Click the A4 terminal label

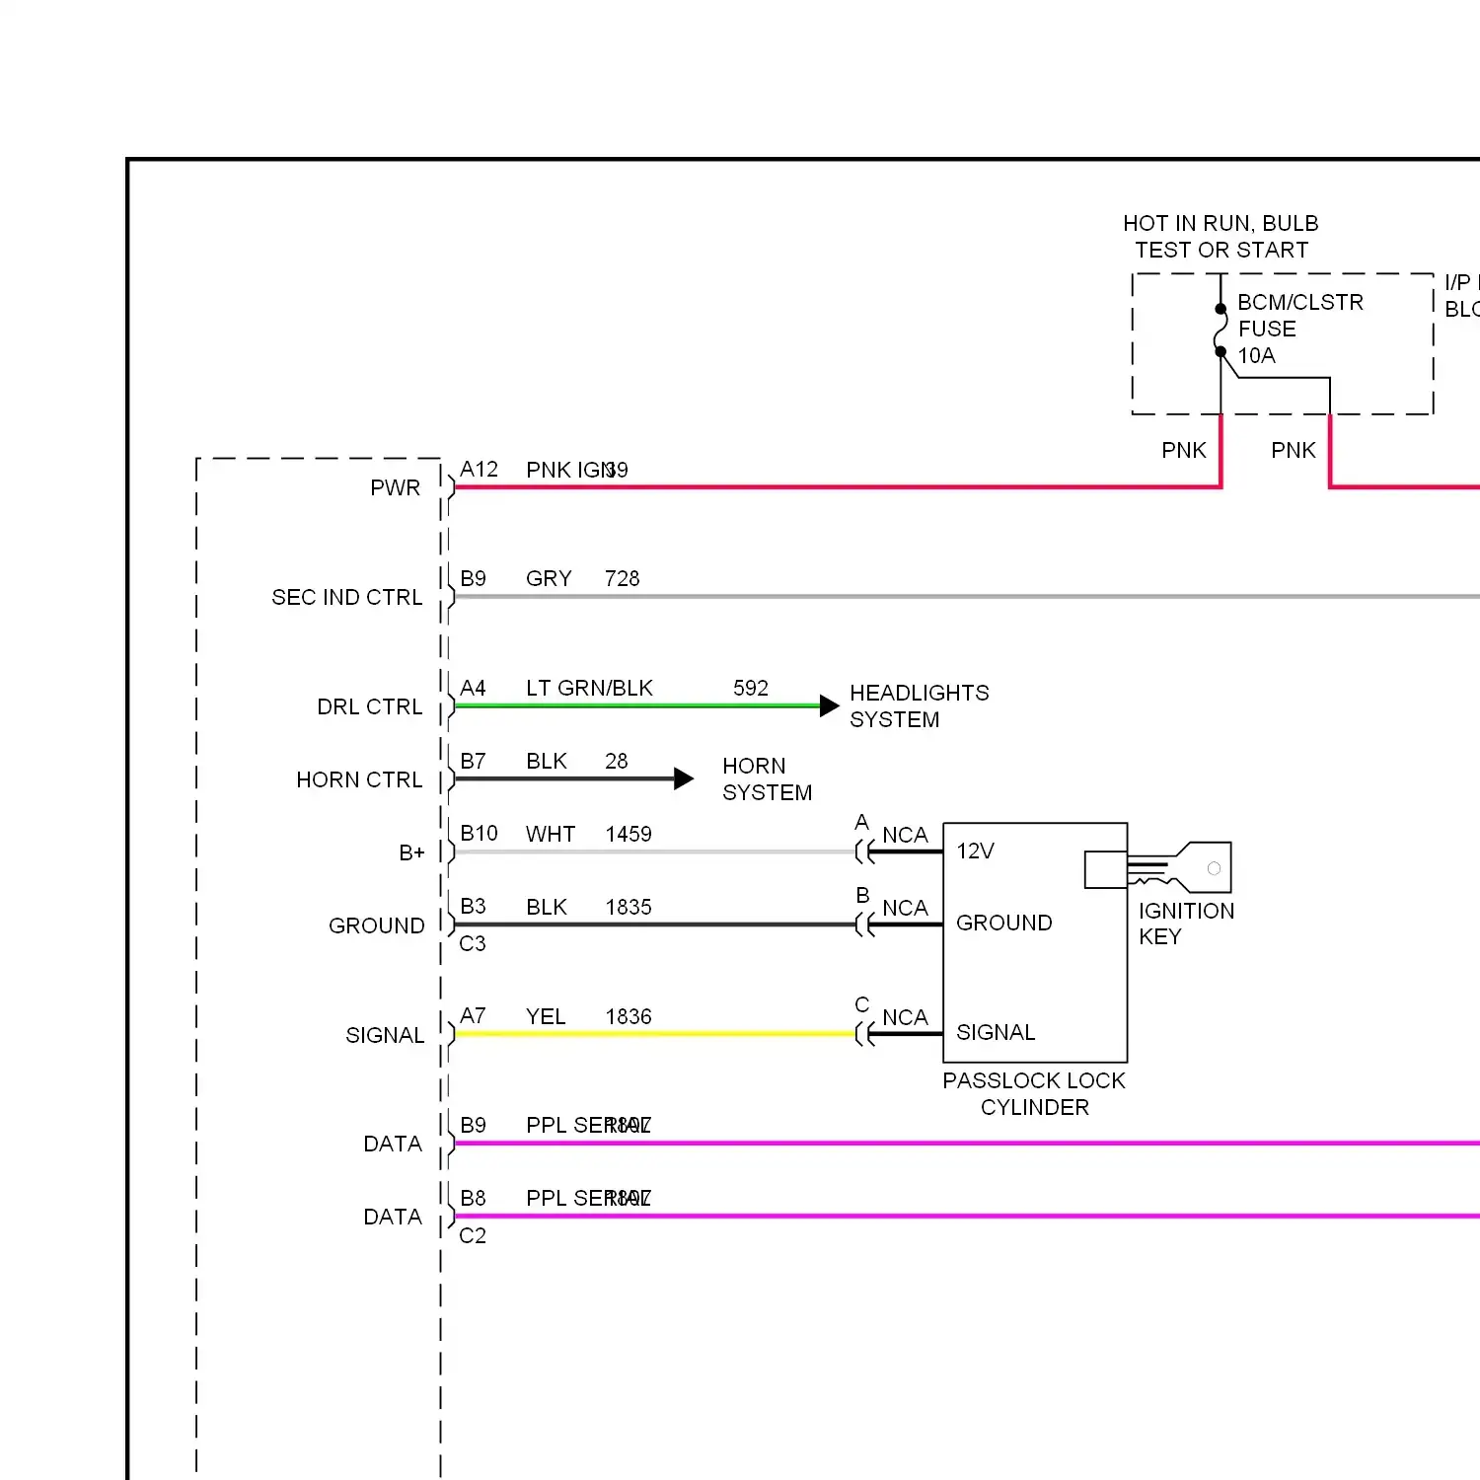[x=473, y=688]
